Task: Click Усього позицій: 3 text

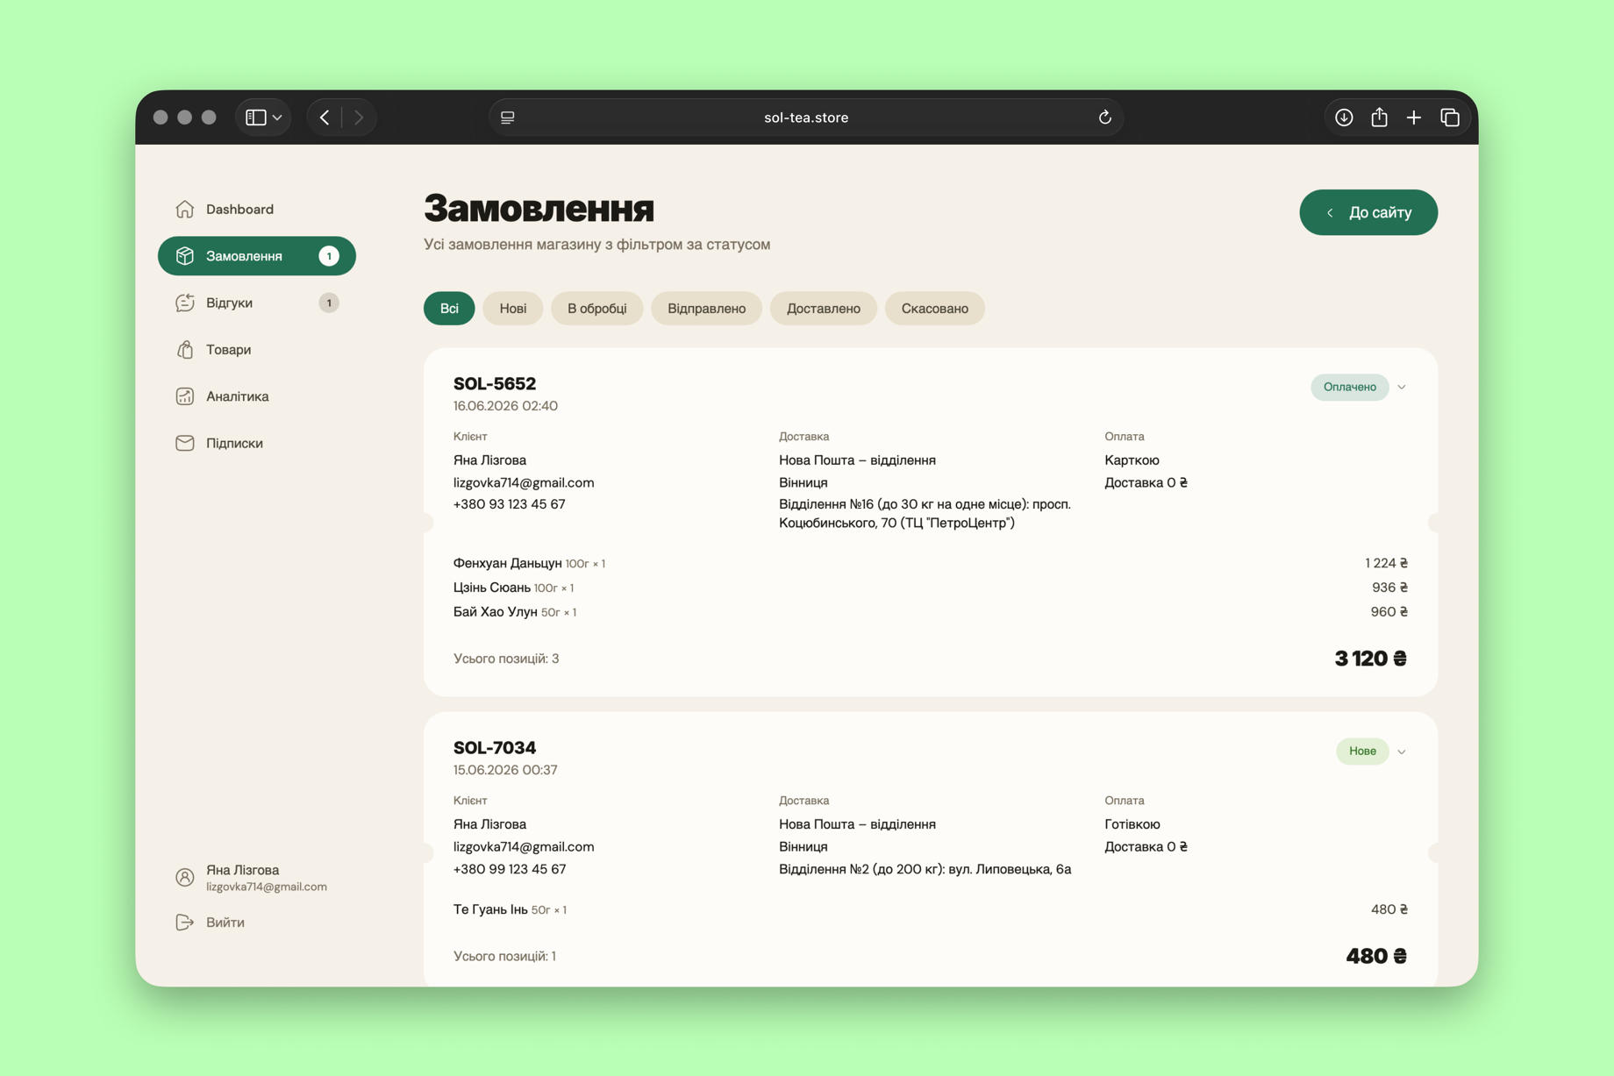Action: pos(506,659)
